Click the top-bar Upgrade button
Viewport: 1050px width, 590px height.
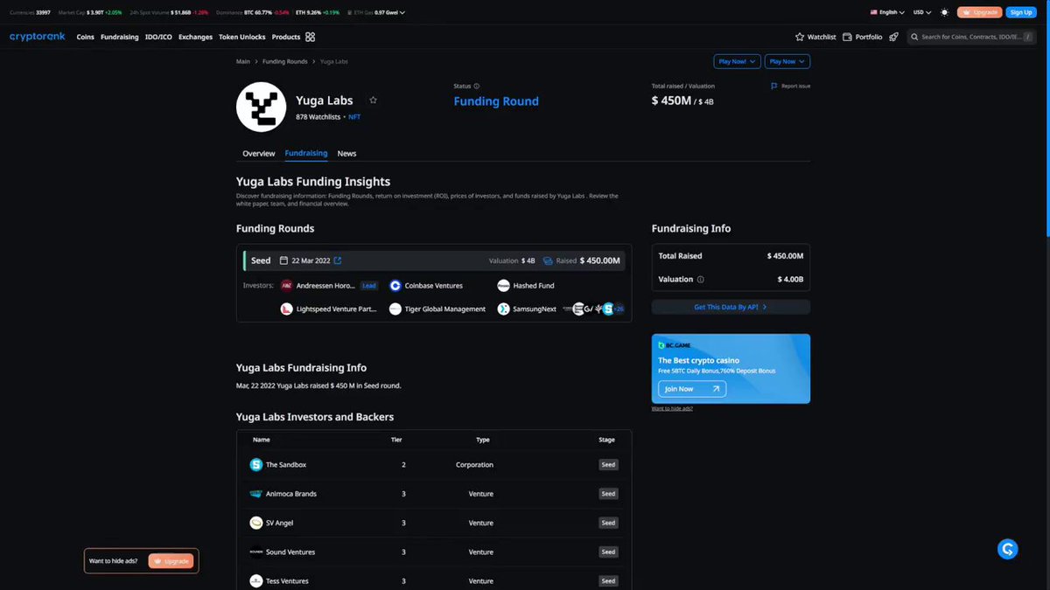[979, 12]
